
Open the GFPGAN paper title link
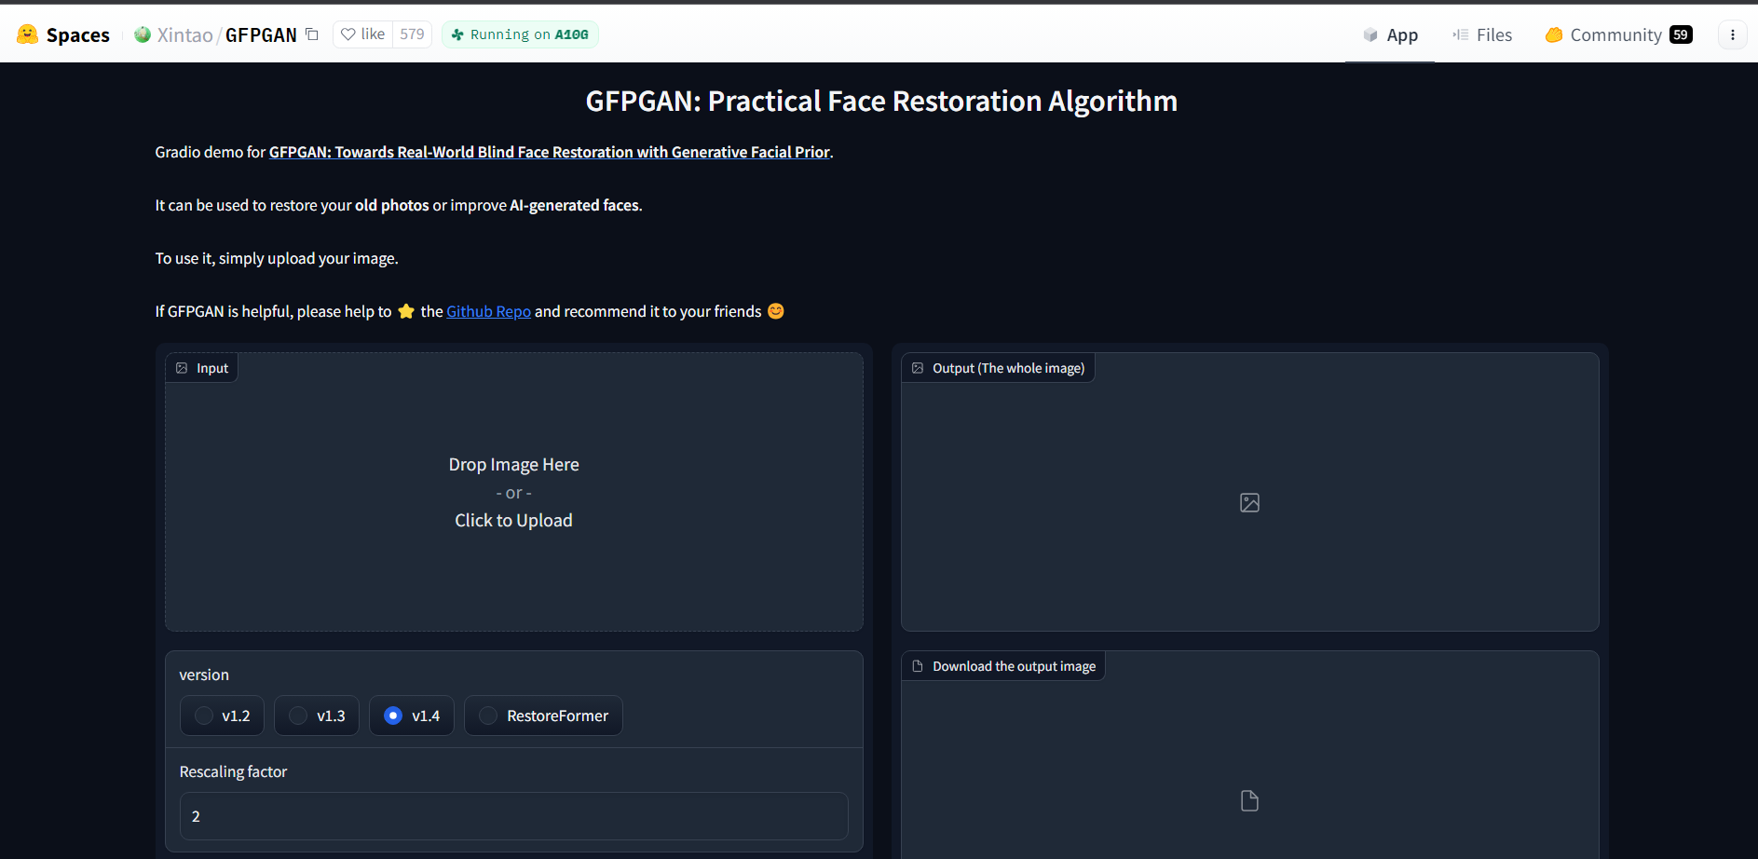click(x=550, y=152)
